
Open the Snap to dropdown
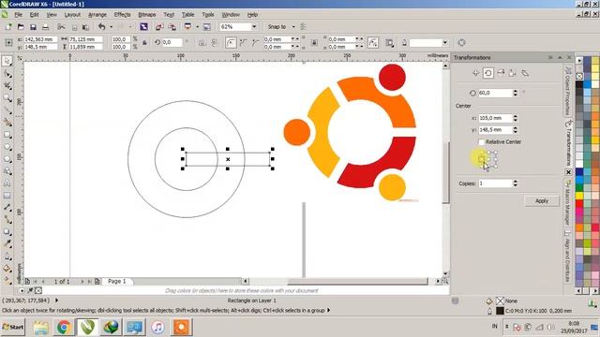click(x=293, y=27)
